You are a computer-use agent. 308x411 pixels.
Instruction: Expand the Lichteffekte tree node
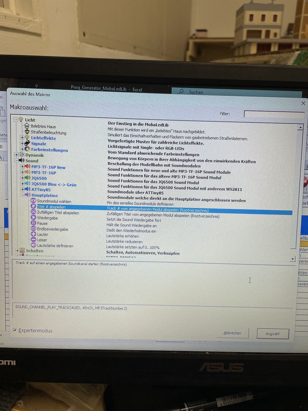click(x=22, y=138)
